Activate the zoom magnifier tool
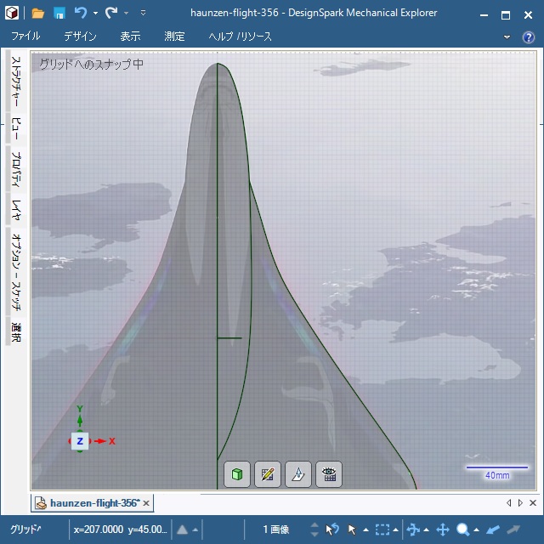The image size is (544, 544). [x=463, y=530]
